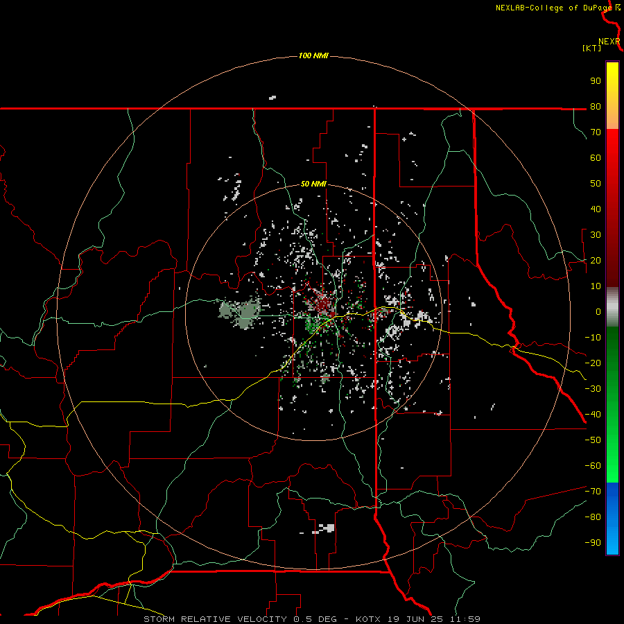Click the Storm Relative Velocity caption at bottom
Screen dimensions: 624x624
[x=312, y=619]
